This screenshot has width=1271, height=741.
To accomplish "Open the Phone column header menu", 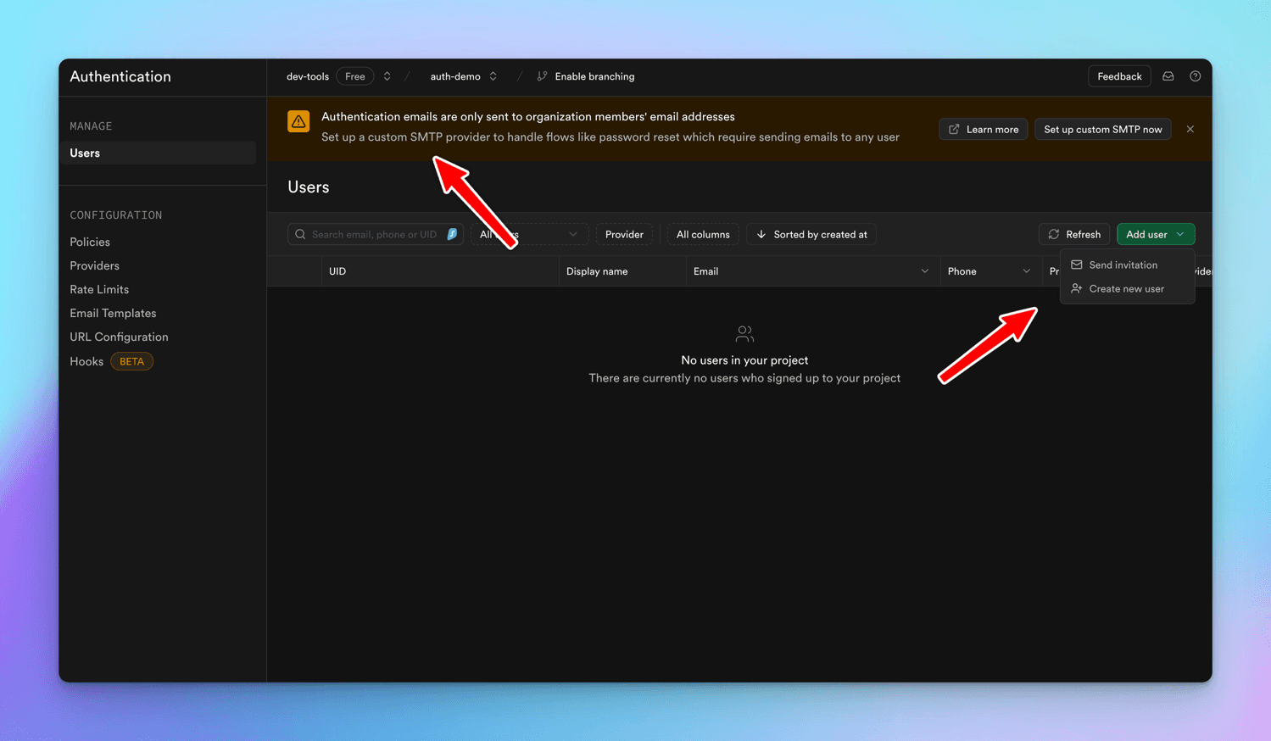I will pyautogui.click(x=1026, y=271).
